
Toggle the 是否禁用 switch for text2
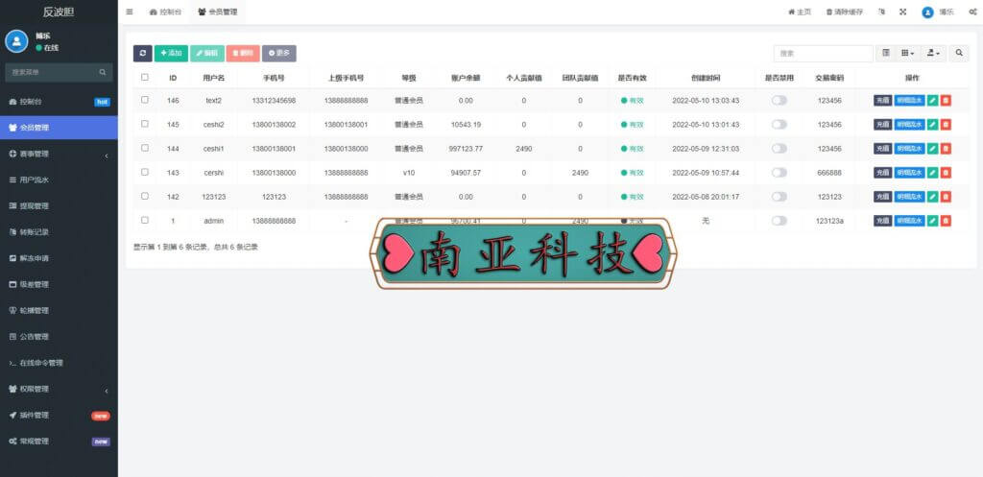click(779, 100)
